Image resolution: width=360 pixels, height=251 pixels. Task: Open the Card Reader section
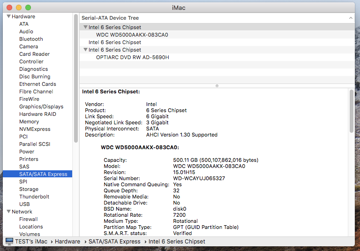(x=34, y=54)
